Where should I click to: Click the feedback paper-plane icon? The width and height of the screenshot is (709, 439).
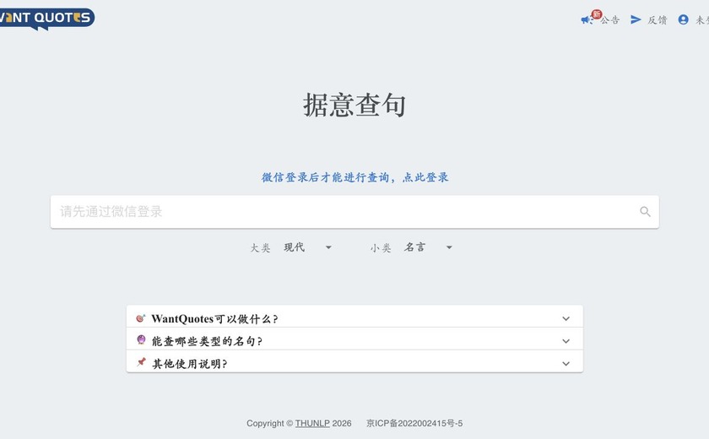(636, 19)
